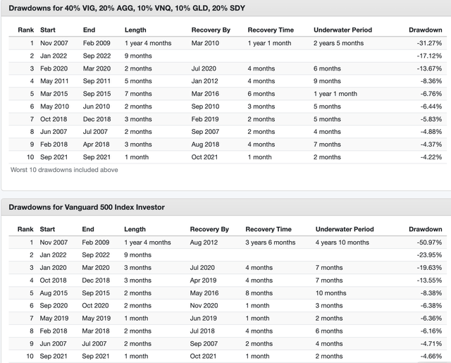The image size is (451, 363).
Task: Click the -8.36% drawdown value
Action: (x=431, y=81)
